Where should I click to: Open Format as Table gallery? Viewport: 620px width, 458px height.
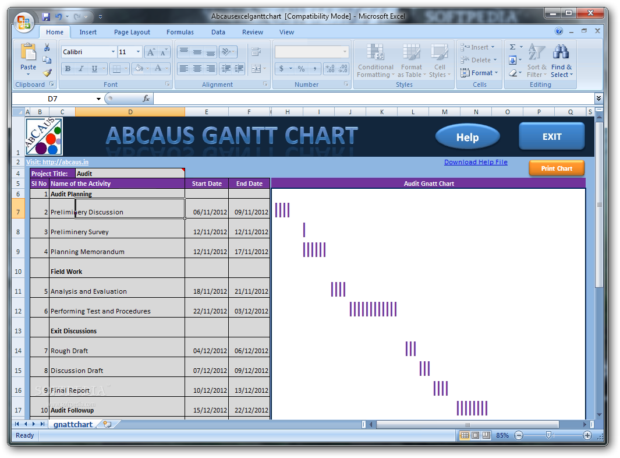411,60
